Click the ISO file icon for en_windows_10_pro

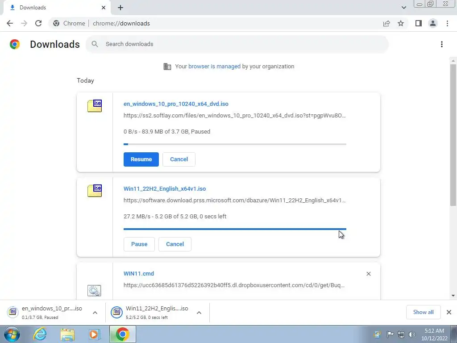click(x=95, y=106)
